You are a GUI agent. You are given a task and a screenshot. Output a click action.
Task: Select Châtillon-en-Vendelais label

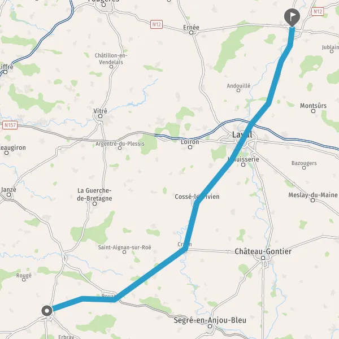pyautogui.click(x=111, y=59)
